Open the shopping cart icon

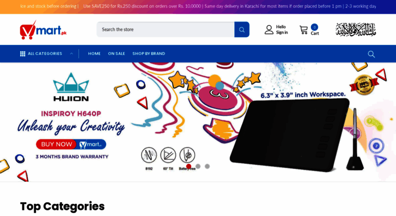(304, 30)
